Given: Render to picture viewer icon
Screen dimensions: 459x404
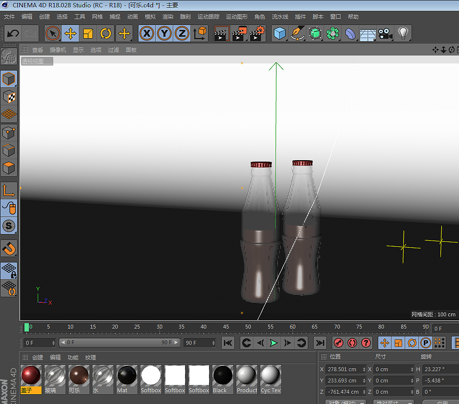Looking at the screenshot, I should point(239,33).
